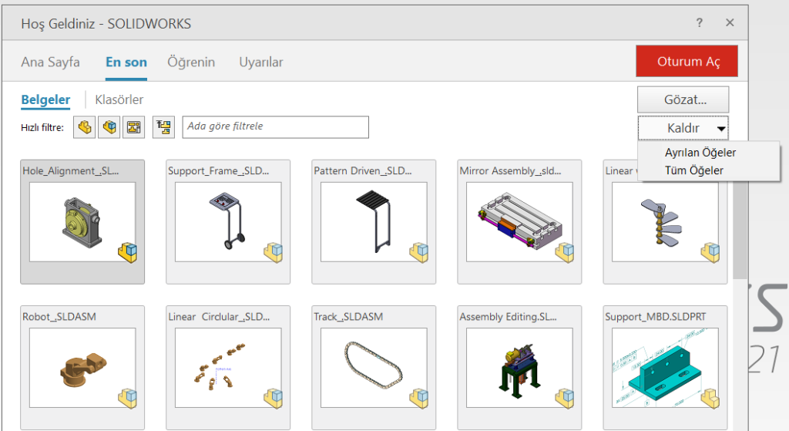This screenshot has height=431, width=789.
Task: Click assembly icon on Hole_Alignment thumbnail
Action: coord(127,251)
